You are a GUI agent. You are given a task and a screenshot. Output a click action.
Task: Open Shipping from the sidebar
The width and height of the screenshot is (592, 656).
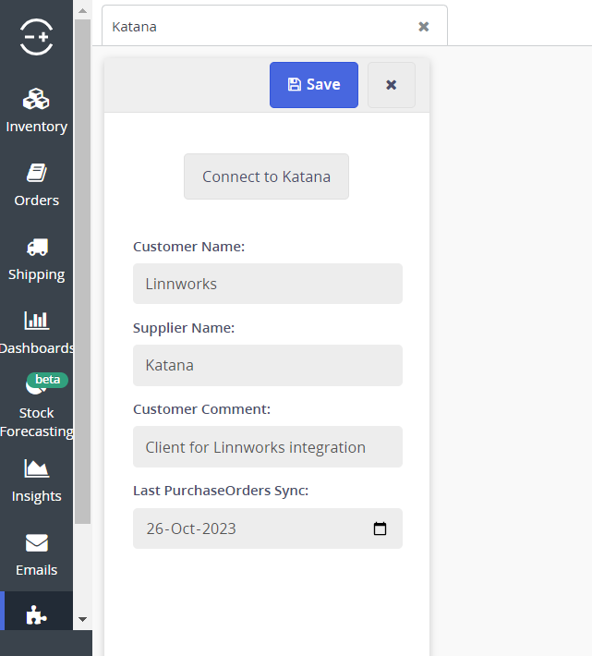36,259
